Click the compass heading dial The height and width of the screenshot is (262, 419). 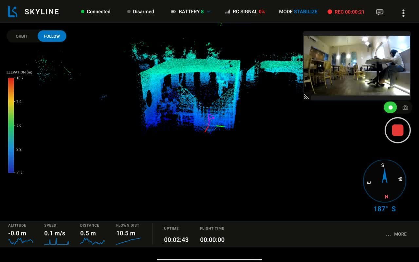click(385, 181)
